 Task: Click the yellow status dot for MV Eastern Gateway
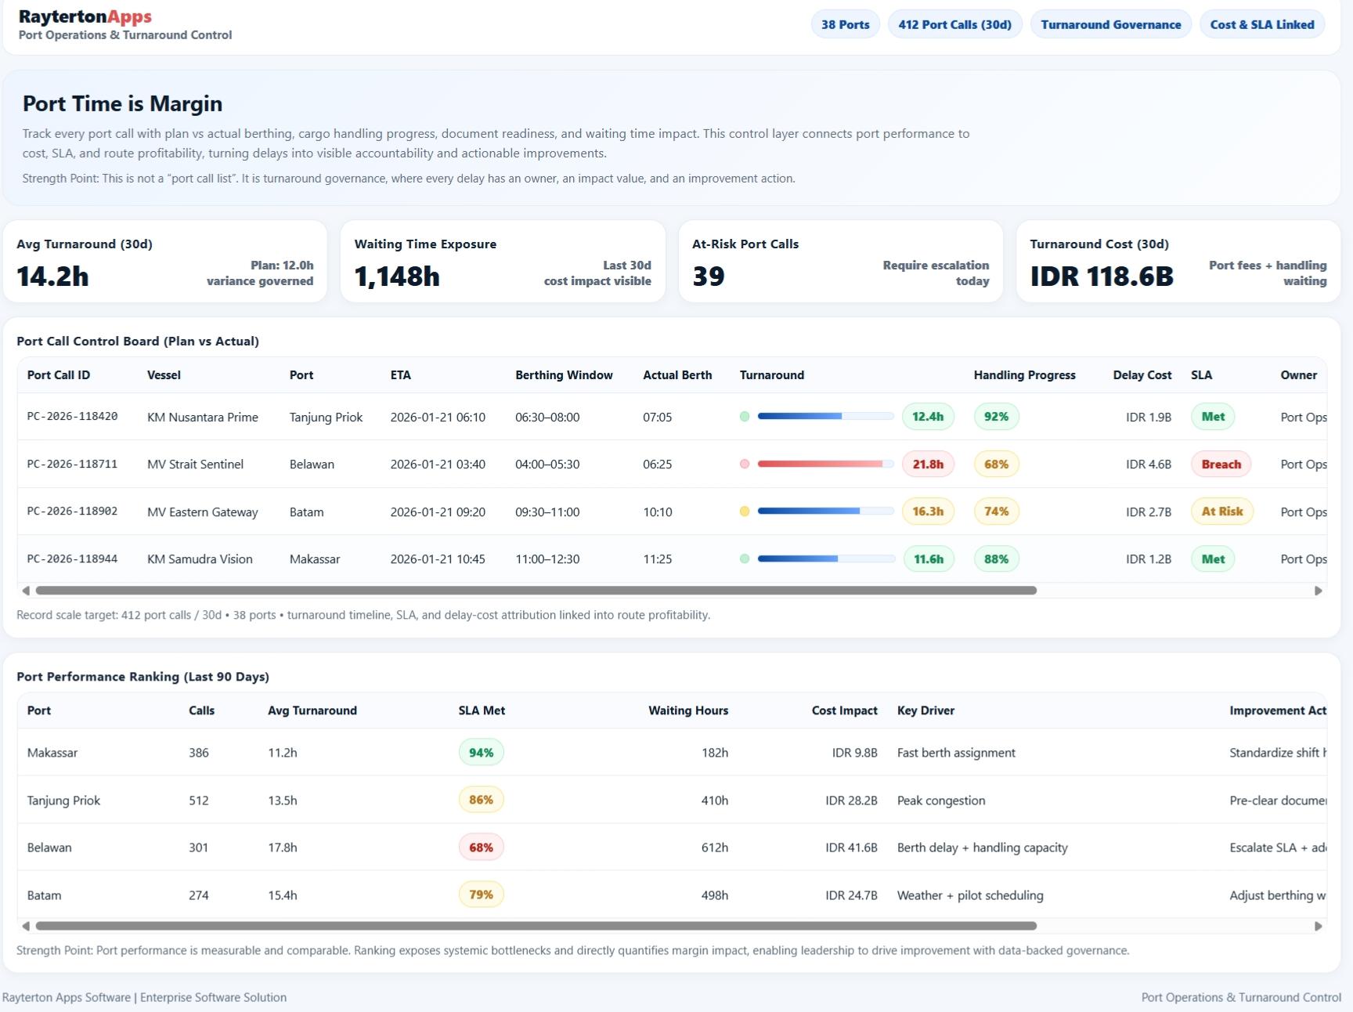point(745,511)
